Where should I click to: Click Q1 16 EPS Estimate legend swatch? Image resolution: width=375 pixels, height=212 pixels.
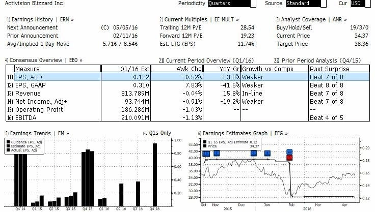click(x=205, y=142)
